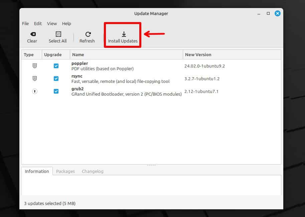Toggle the grub2 upgrade checkbox

click(56, 91)
